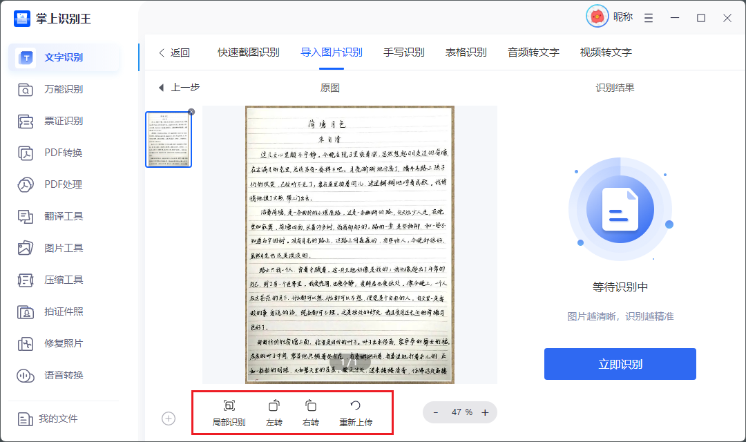Rotate the image left with 左转
This screenshot has height=442, width=746.
[x=274, y=412]
